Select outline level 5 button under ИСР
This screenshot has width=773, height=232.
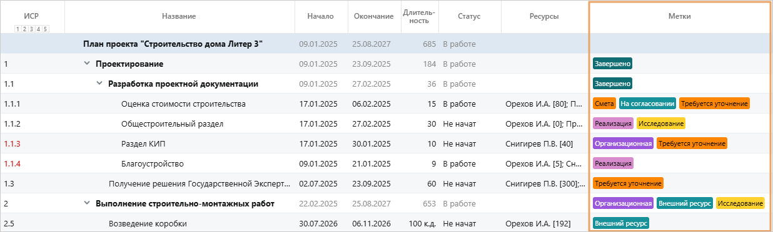tap(45, 29)
